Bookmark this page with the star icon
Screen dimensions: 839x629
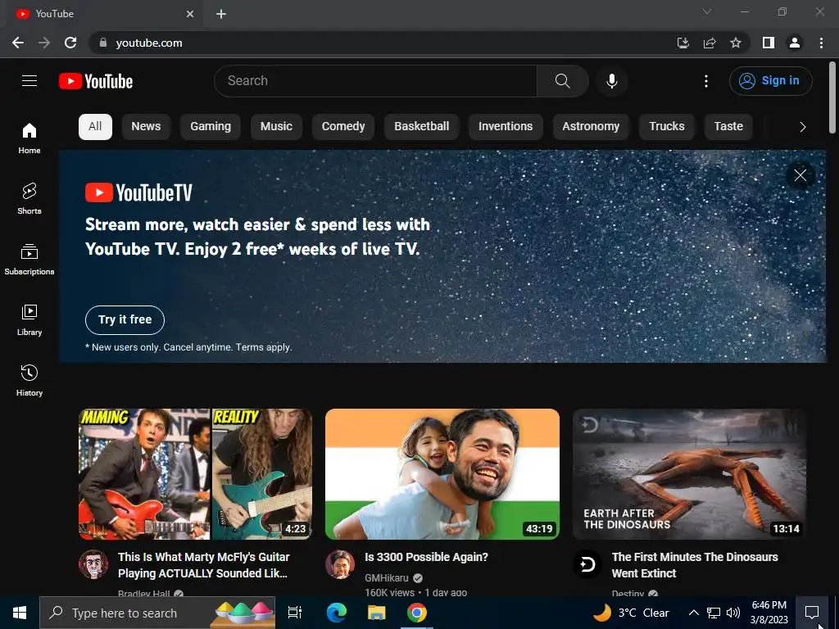tap(736, 43)
